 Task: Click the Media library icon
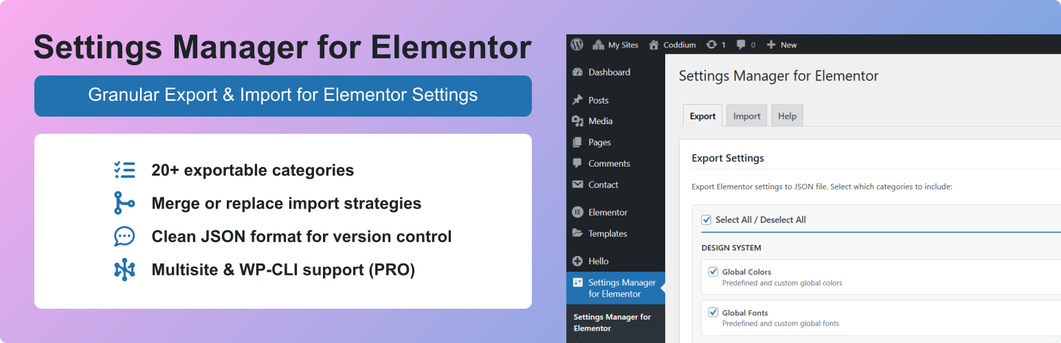tap(577, 121)
